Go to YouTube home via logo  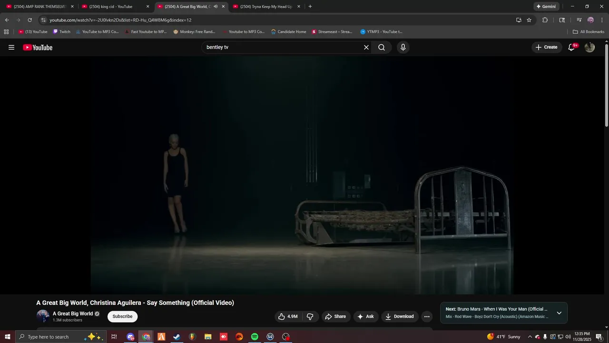click(38, 47)
